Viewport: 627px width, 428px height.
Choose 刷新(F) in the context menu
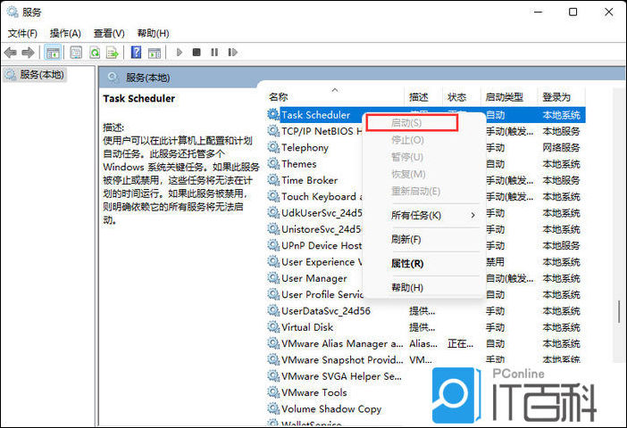click(424, 239)
